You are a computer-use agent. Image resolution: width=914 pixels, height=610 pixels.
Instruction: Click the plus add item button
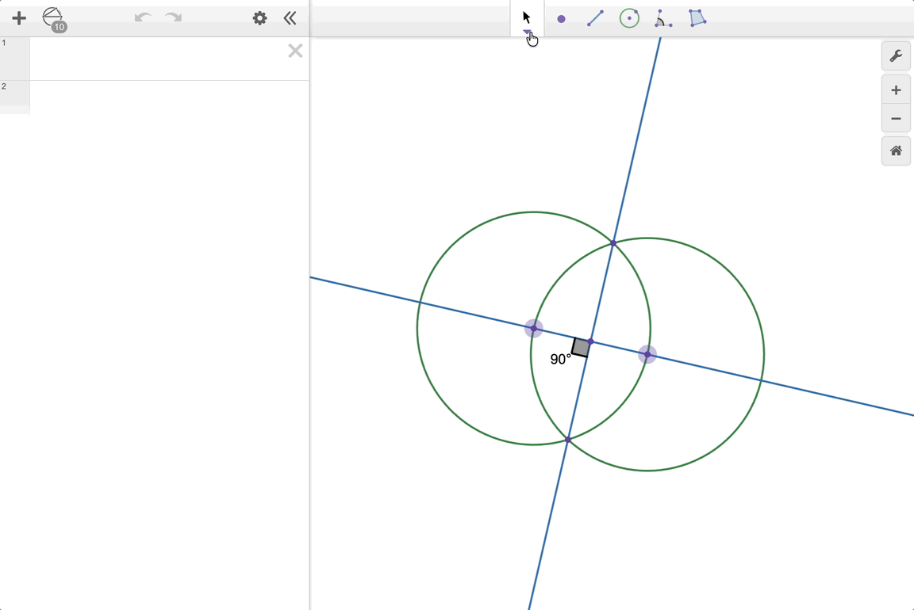point(19,19)
